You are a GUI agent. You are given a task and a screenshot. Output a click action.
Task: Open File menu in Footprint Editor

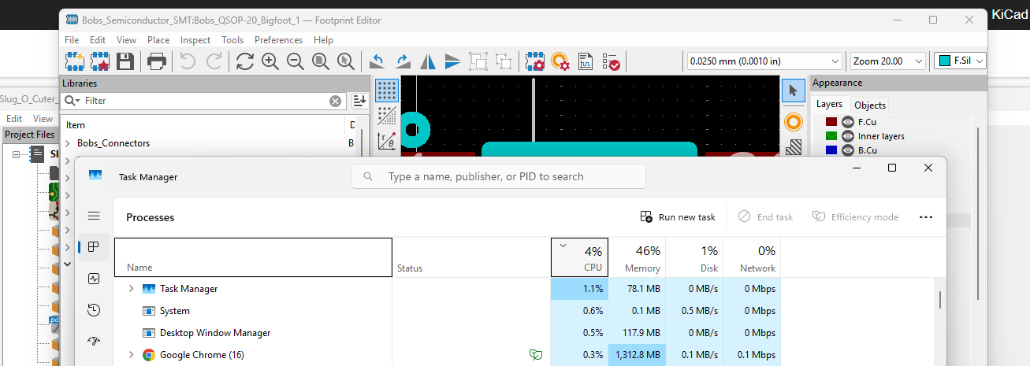72,40
